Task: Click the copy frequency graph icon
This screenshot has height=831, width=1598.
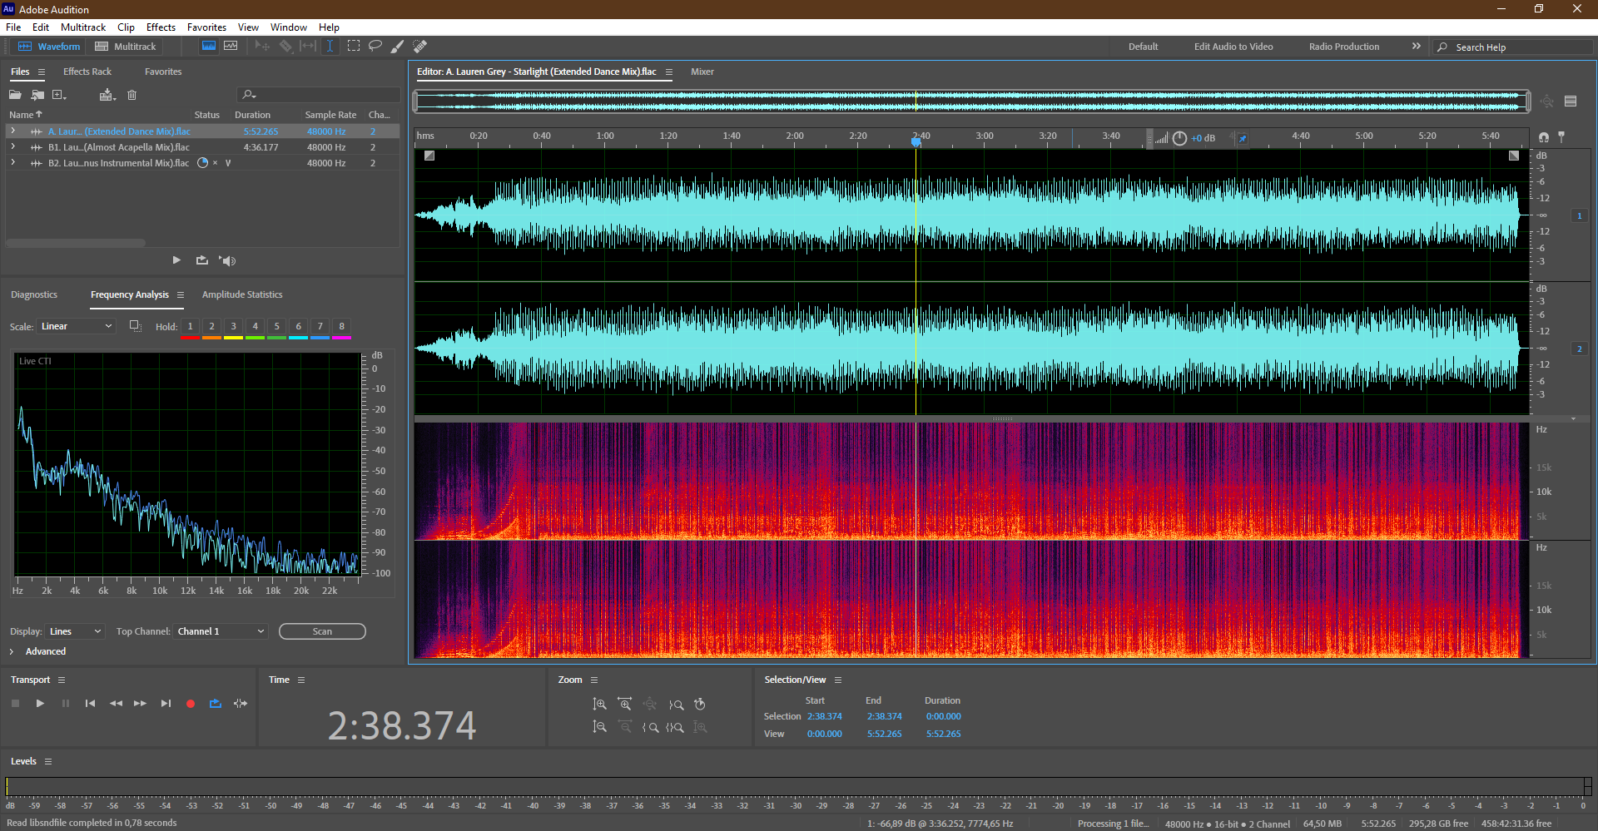Action: (135, 326)
